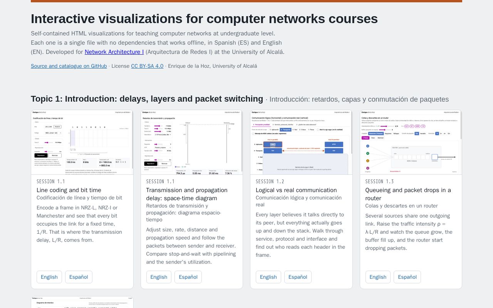Click Español button for Logical vs real communication
Viewport: 493px width, 308px height.
(298, 277)
